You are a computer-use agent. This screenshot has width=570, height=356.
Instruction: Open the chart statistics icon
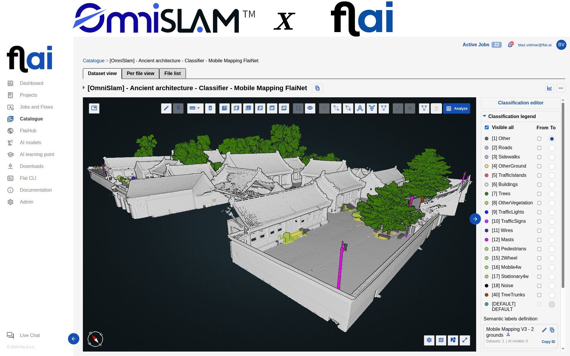coord(550,88)
